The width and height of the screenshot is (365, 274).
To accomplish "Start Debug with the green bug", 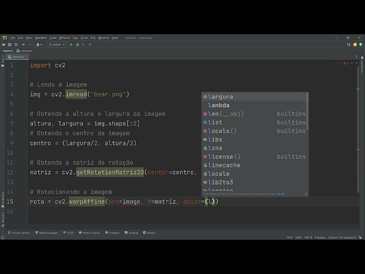I will tap(78, 45).
